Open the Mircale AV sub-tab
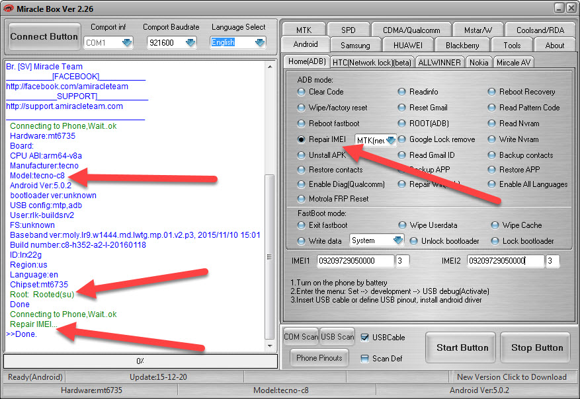Screen dimensions: 580x399 pyautogui.click(x=513, y=63)
